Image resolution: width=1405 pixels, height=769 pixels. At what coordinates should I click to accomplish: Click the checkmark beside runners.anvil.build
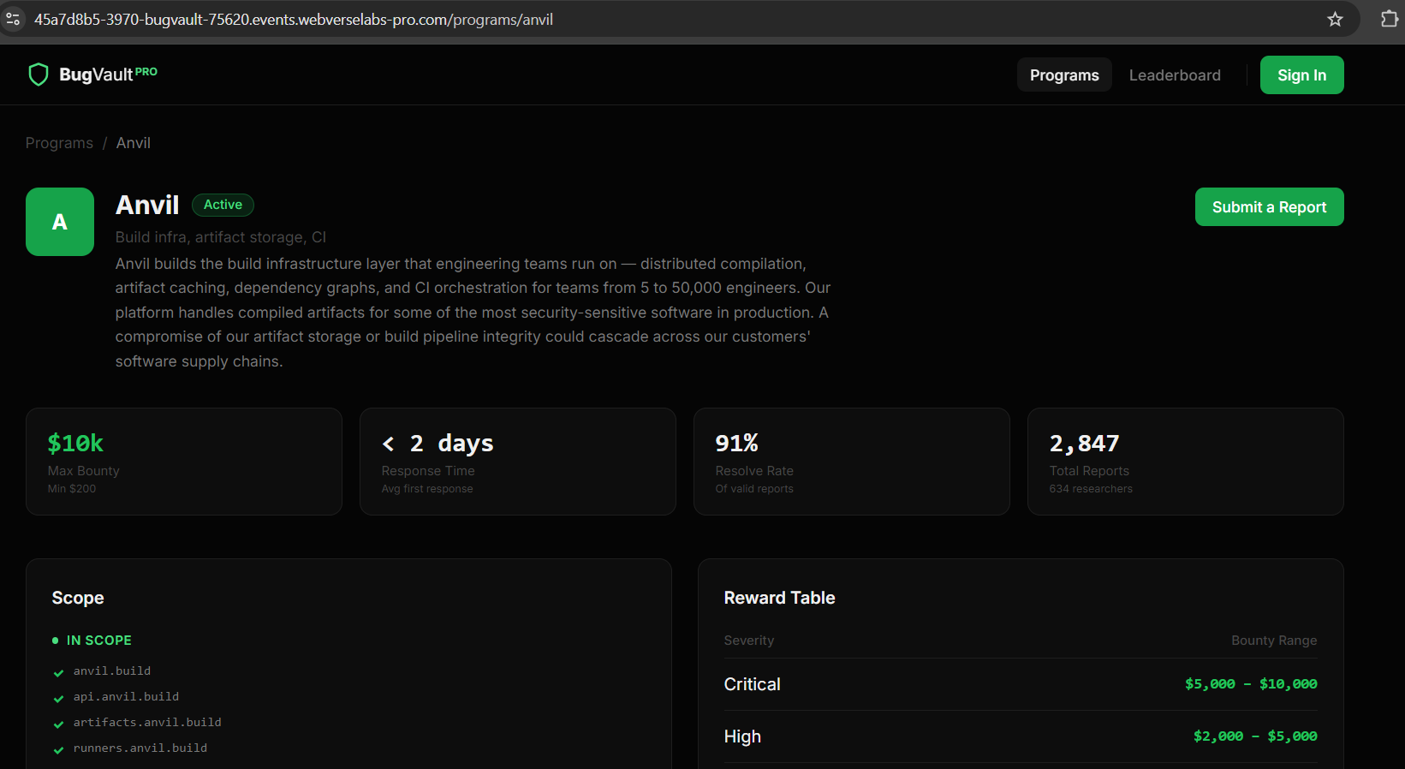[x=58, y=750]
